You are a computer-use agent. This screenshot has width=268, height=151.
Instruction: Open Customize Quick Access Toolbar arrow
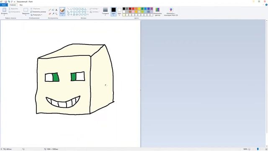[14, 2]
